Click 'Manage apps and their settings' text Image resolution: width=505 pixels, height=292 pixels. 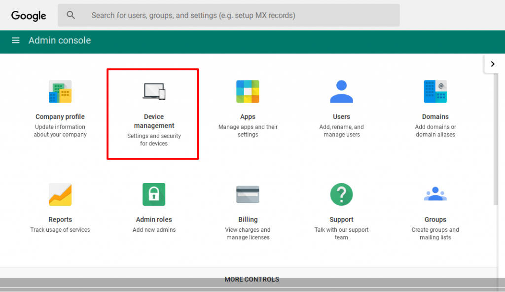(x=248, y=131)
